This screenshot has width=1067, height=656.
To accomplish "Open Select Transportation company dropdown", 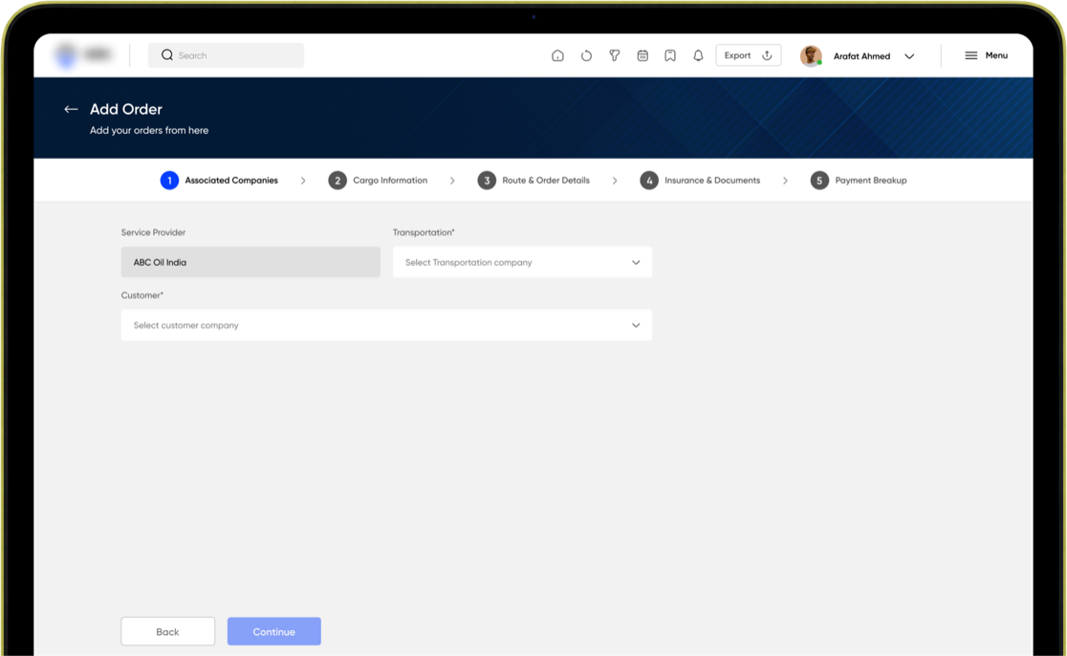I will click(522, 262).
